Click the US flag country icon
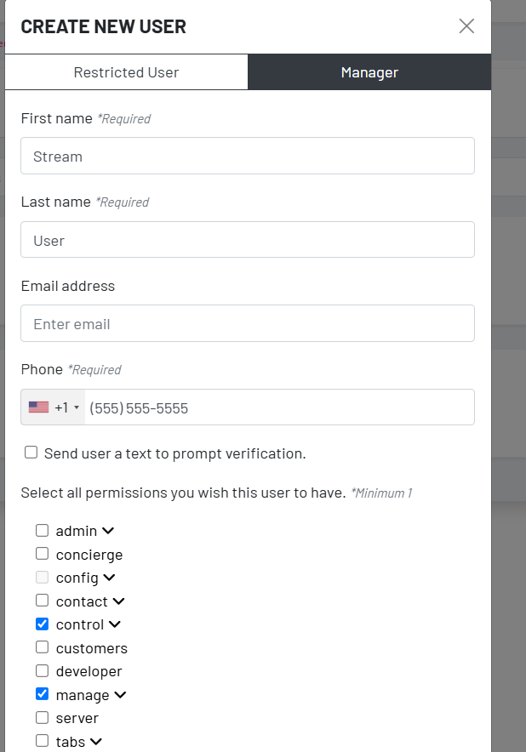 click(x=38, y=407)
